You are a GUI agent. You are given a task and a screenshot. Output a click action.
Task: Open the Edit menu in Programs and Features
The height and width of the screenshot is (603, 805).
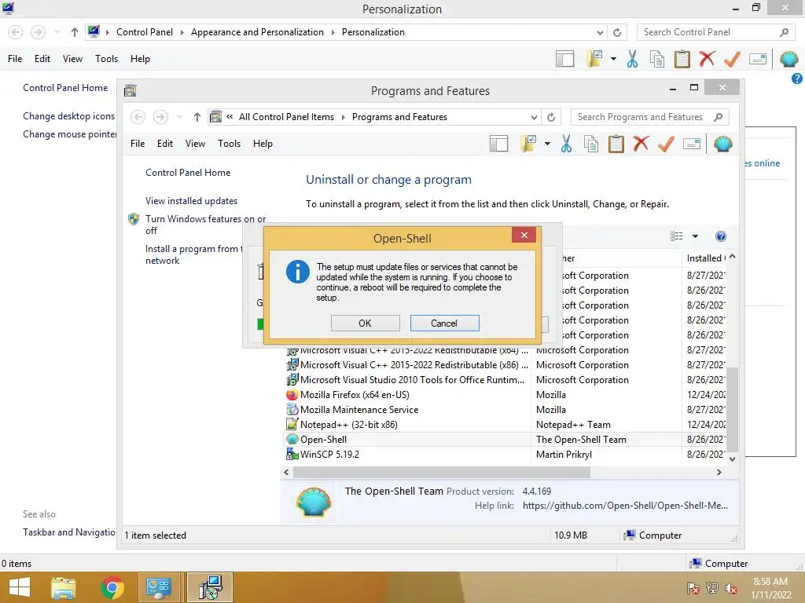tap(165, 144)
